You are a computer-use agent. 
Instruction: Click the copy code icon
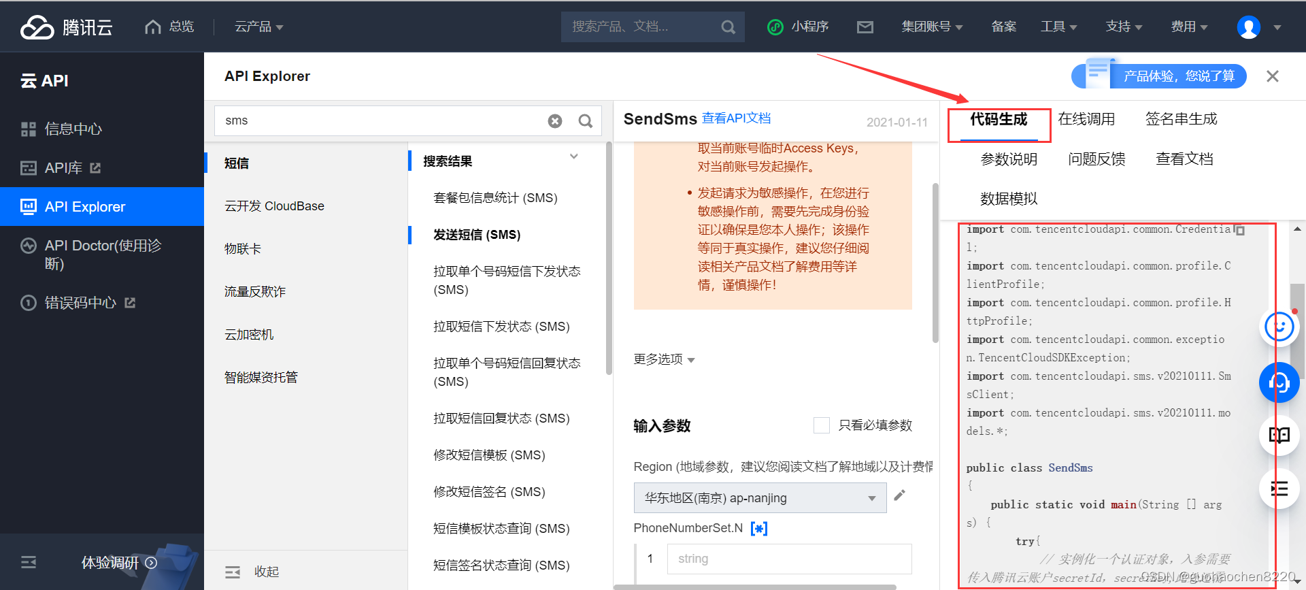[1239, 230]
